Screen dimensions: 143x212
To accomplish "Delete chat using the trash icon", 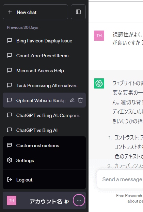I will pyautogui.click(x=80, y=100).
